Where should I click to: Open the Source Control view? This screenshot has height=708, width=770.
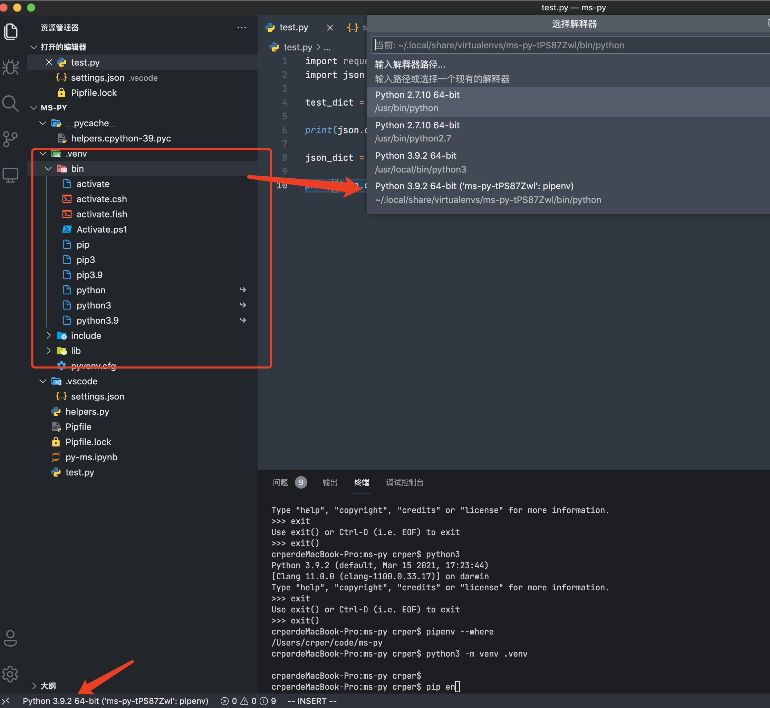coord(11,139)
